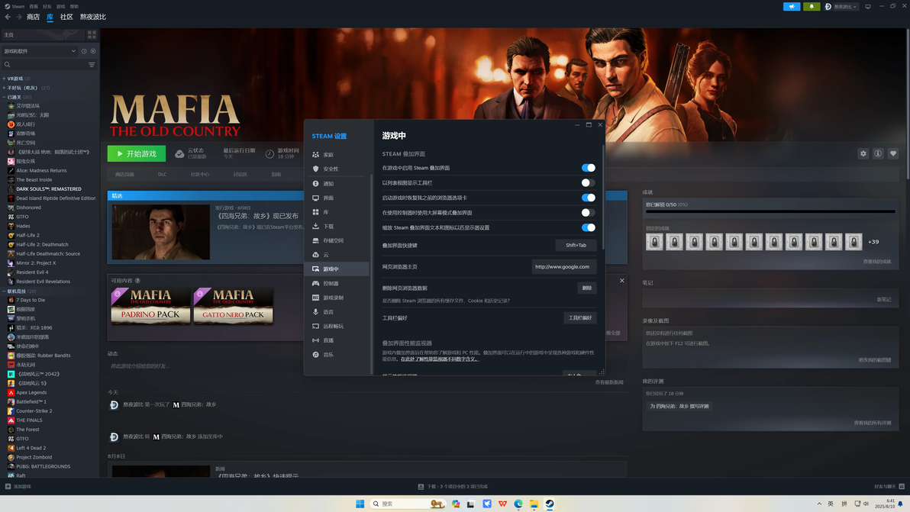Open the Security shield settings category

337,169
